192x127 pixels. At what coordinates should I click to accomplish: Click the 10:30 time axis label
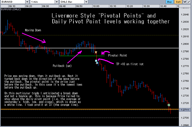[147, 6]
